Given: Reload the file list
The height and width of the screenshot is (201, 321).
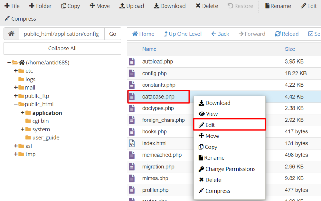Looking at the screenshot, I should (x=287, y=34).
